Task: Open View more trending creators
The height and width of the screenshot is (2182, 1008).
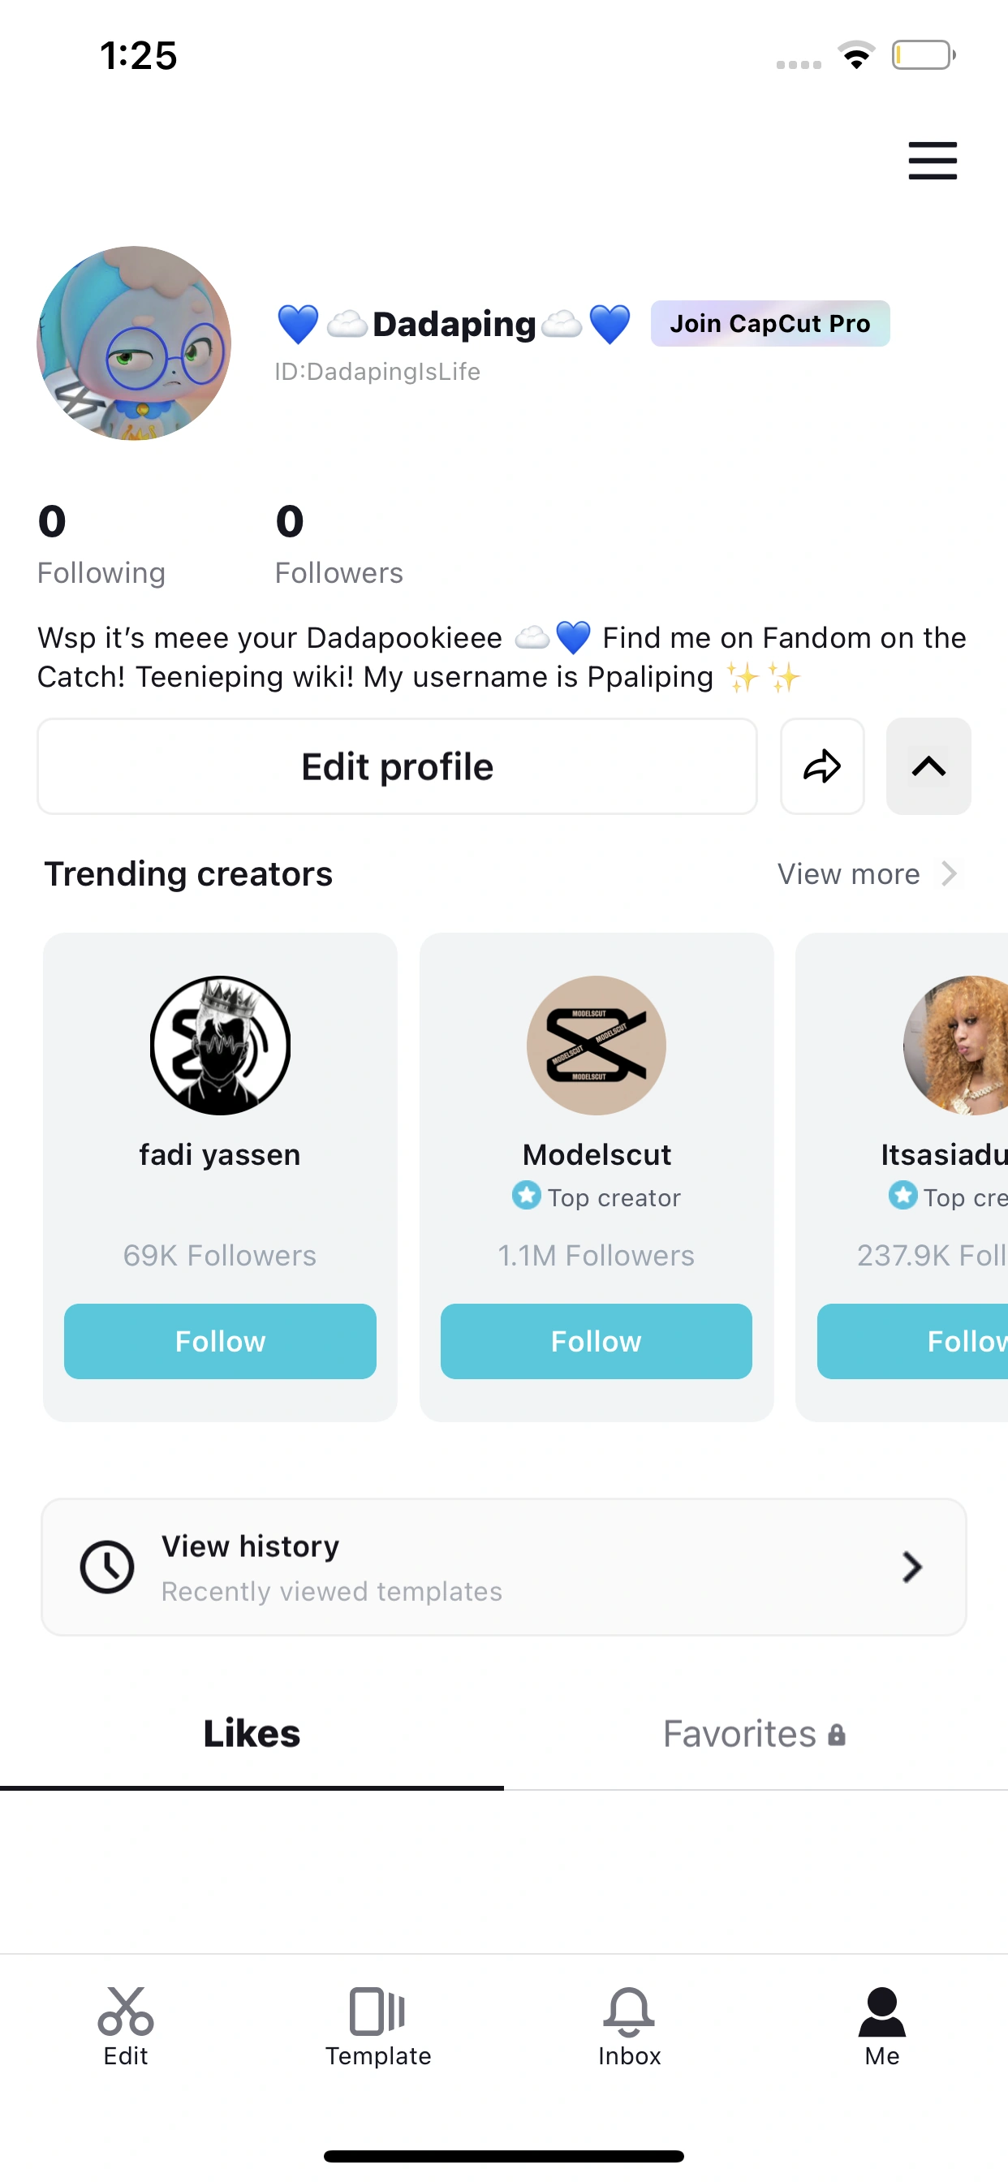Action: pyautogui.click(x=866, y=874)
